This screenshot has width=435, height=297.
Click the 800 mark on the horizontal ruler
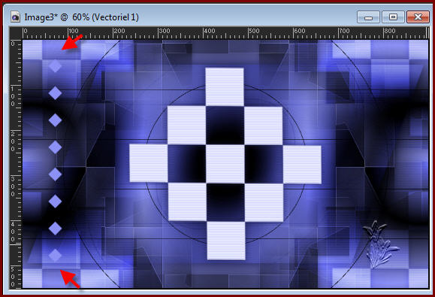point(389,31)
